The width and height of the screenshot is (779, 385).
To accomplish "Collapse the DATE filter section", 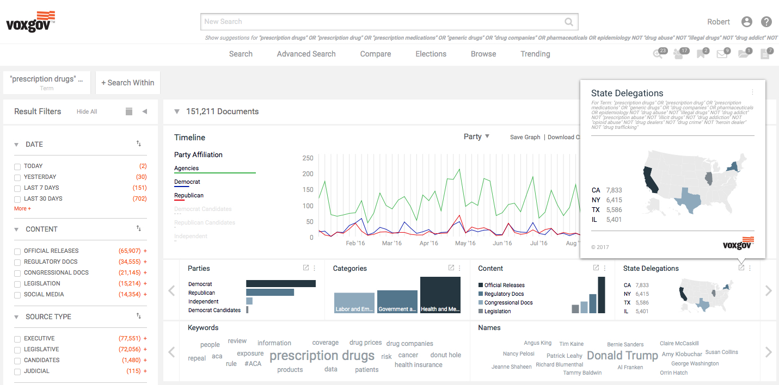I will pos(16,145).
